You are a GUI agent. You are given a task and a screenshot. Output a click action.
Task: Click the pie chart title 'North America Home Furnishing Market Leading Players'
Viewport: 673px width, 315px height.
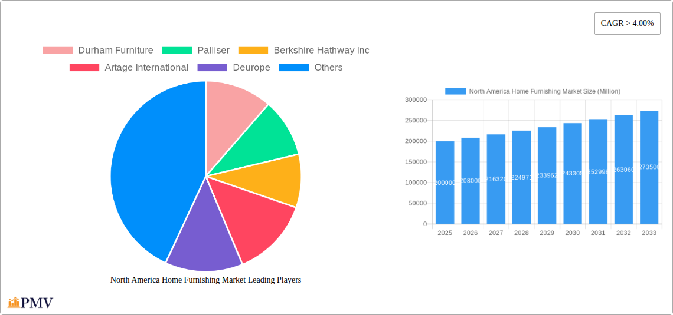click(205, 280)
